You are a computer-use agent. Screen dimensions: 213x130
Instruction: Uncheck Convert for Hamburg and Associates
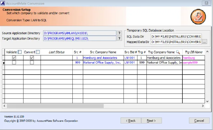(32, 58)
